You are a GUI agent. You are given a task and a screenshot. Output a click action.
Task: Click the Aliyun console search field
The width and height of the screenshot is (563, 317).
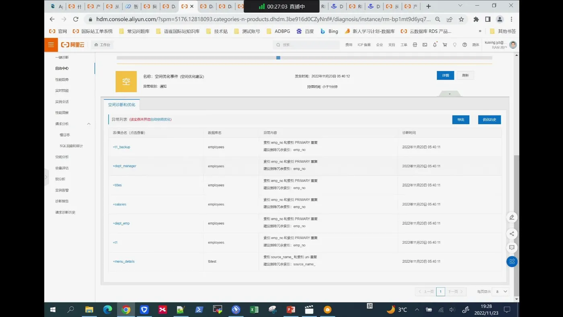(x=306, y=45)
